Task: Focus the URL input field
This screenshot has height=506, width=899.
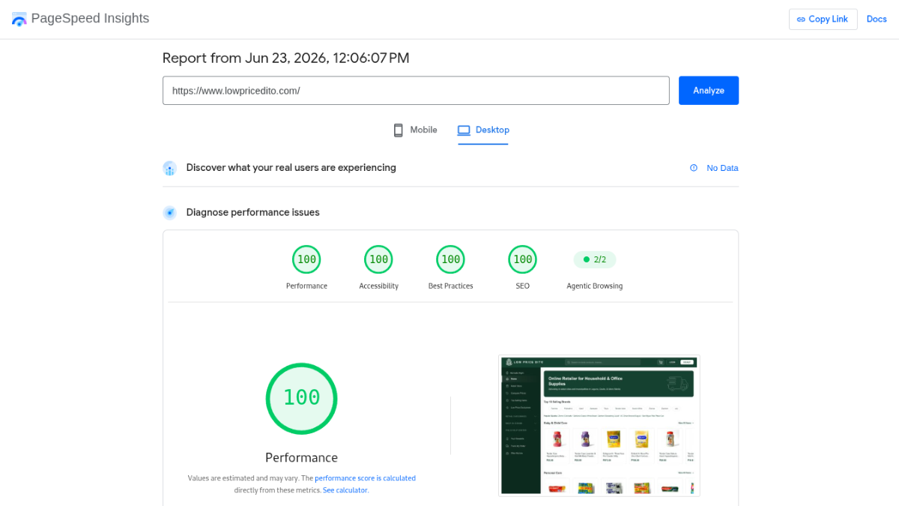Action: pyautogui.click(x=416, y=90)
